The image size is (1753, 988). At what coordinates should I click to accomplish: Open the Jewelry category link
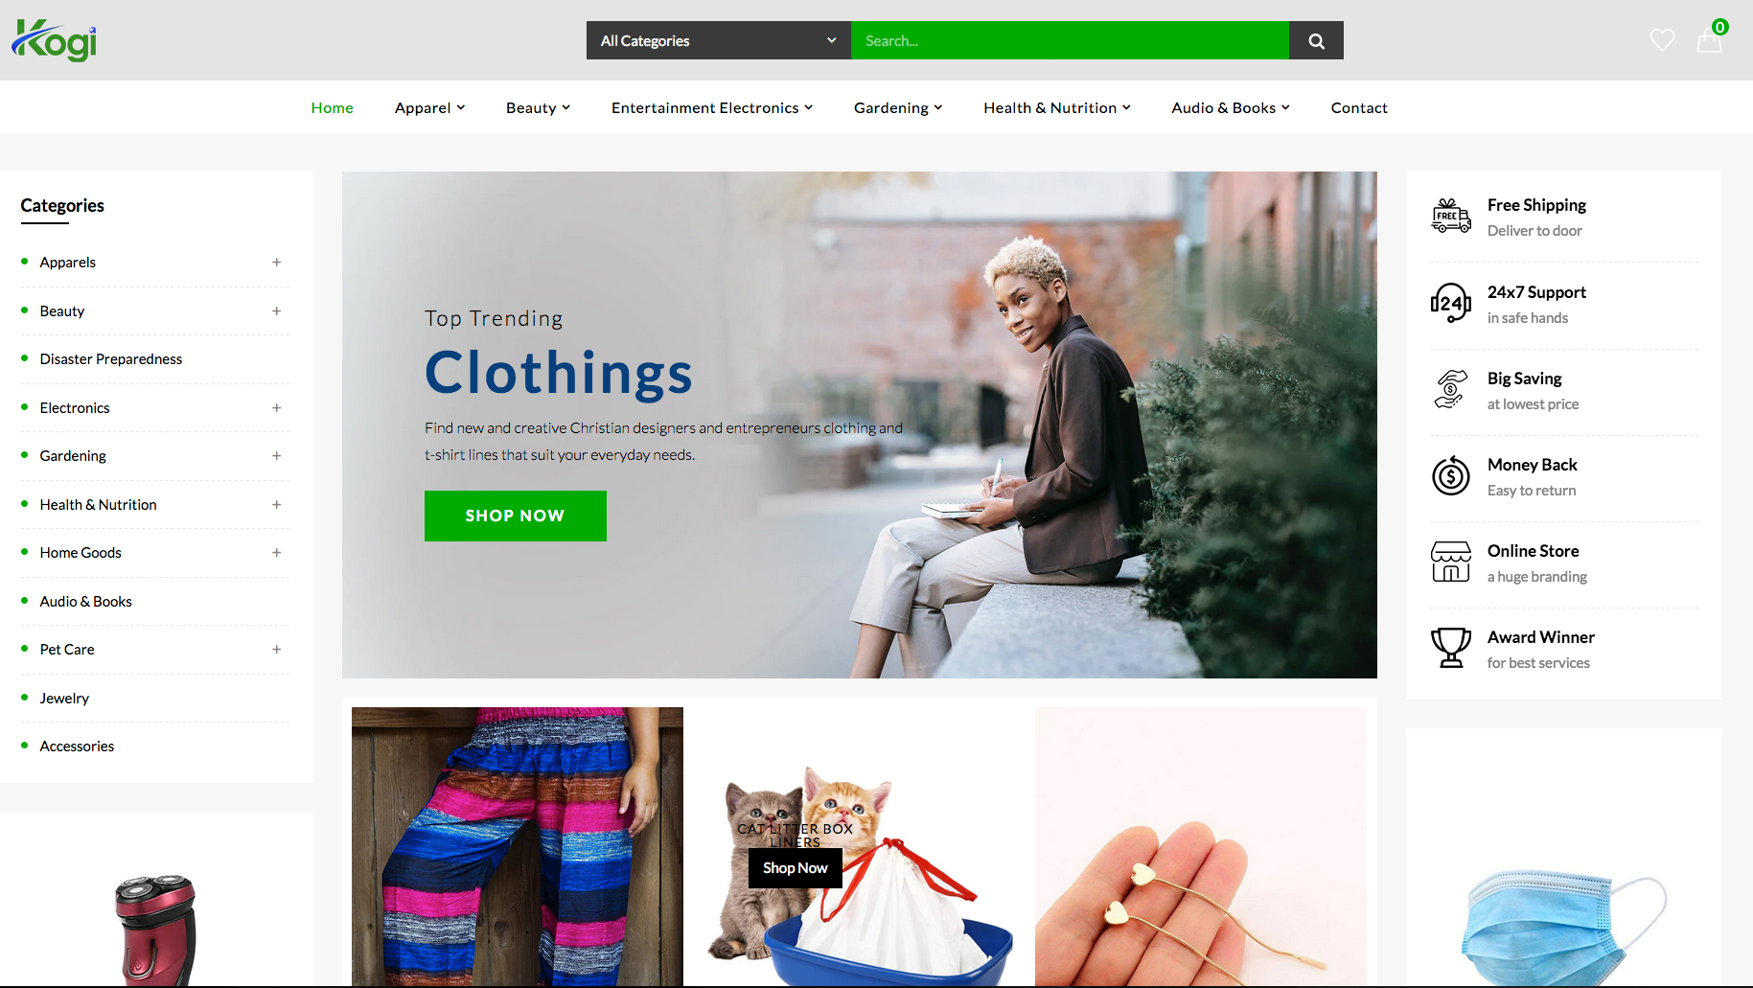pyautogui.click(x=64, y=699)
